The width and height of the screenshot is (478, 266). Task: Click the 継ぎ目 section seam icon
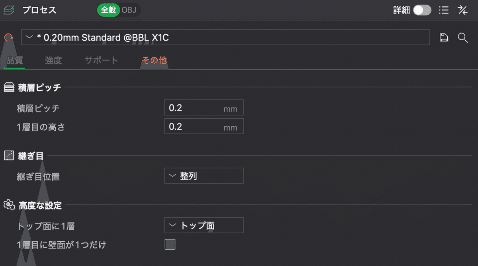[8, 155]
